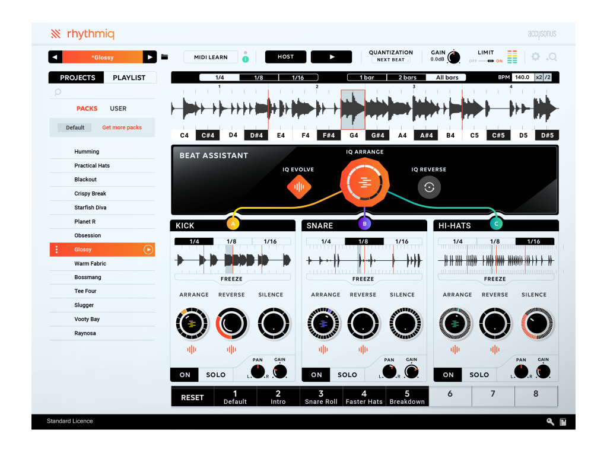Click the license key icon

pyautogui.click(x=550, y=422)
